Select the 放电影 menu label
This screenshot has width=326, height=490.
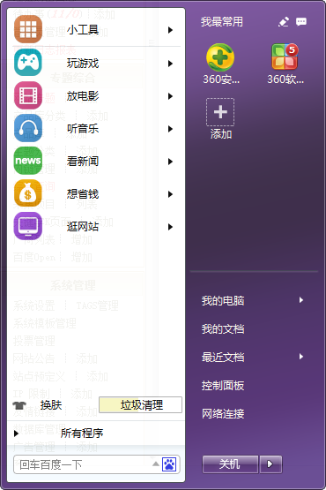(83, 96)
